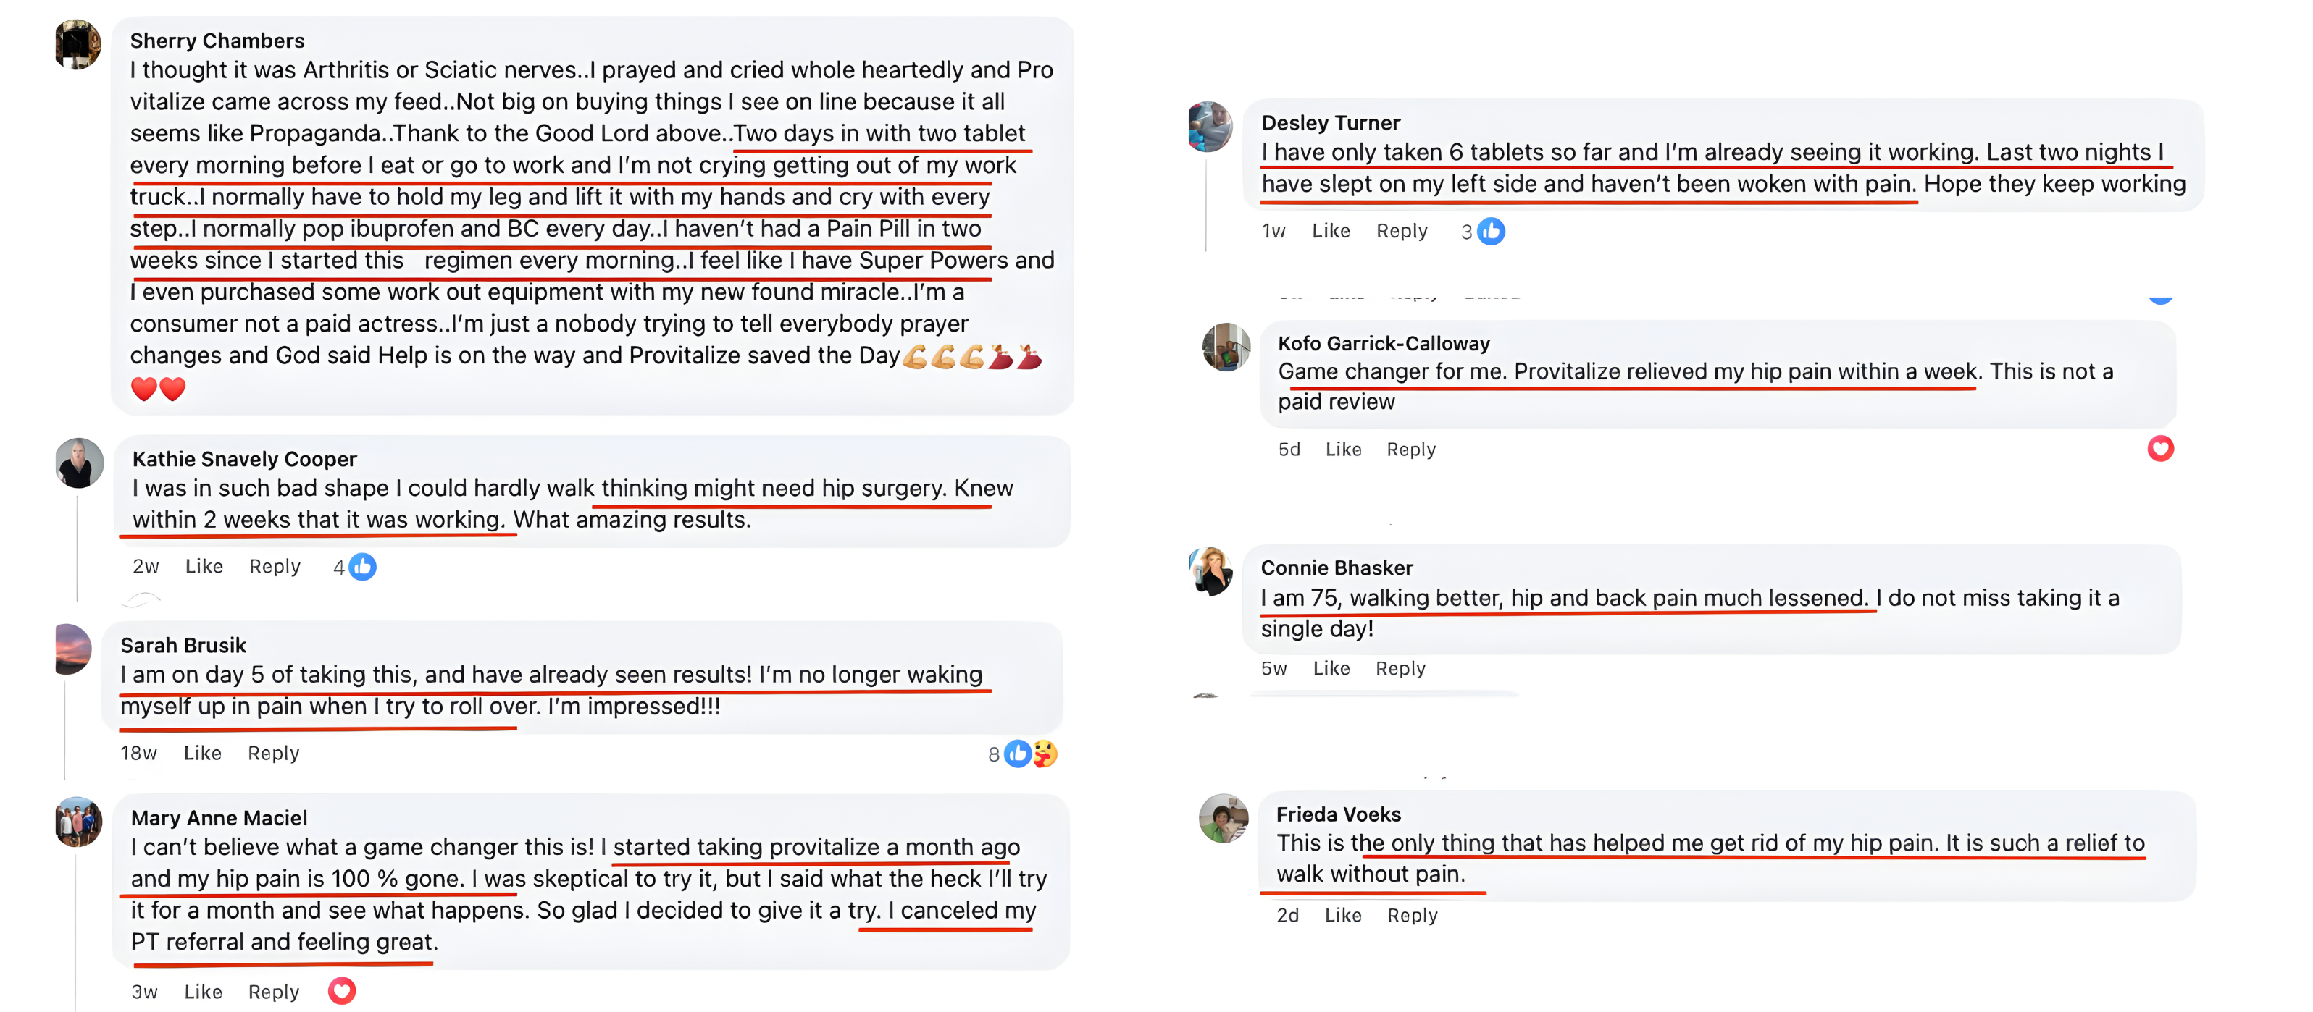Screen dimensions: 2313x1012
Task: Like Connie Bhasker's comment
Action: (x=1331, y=668)
